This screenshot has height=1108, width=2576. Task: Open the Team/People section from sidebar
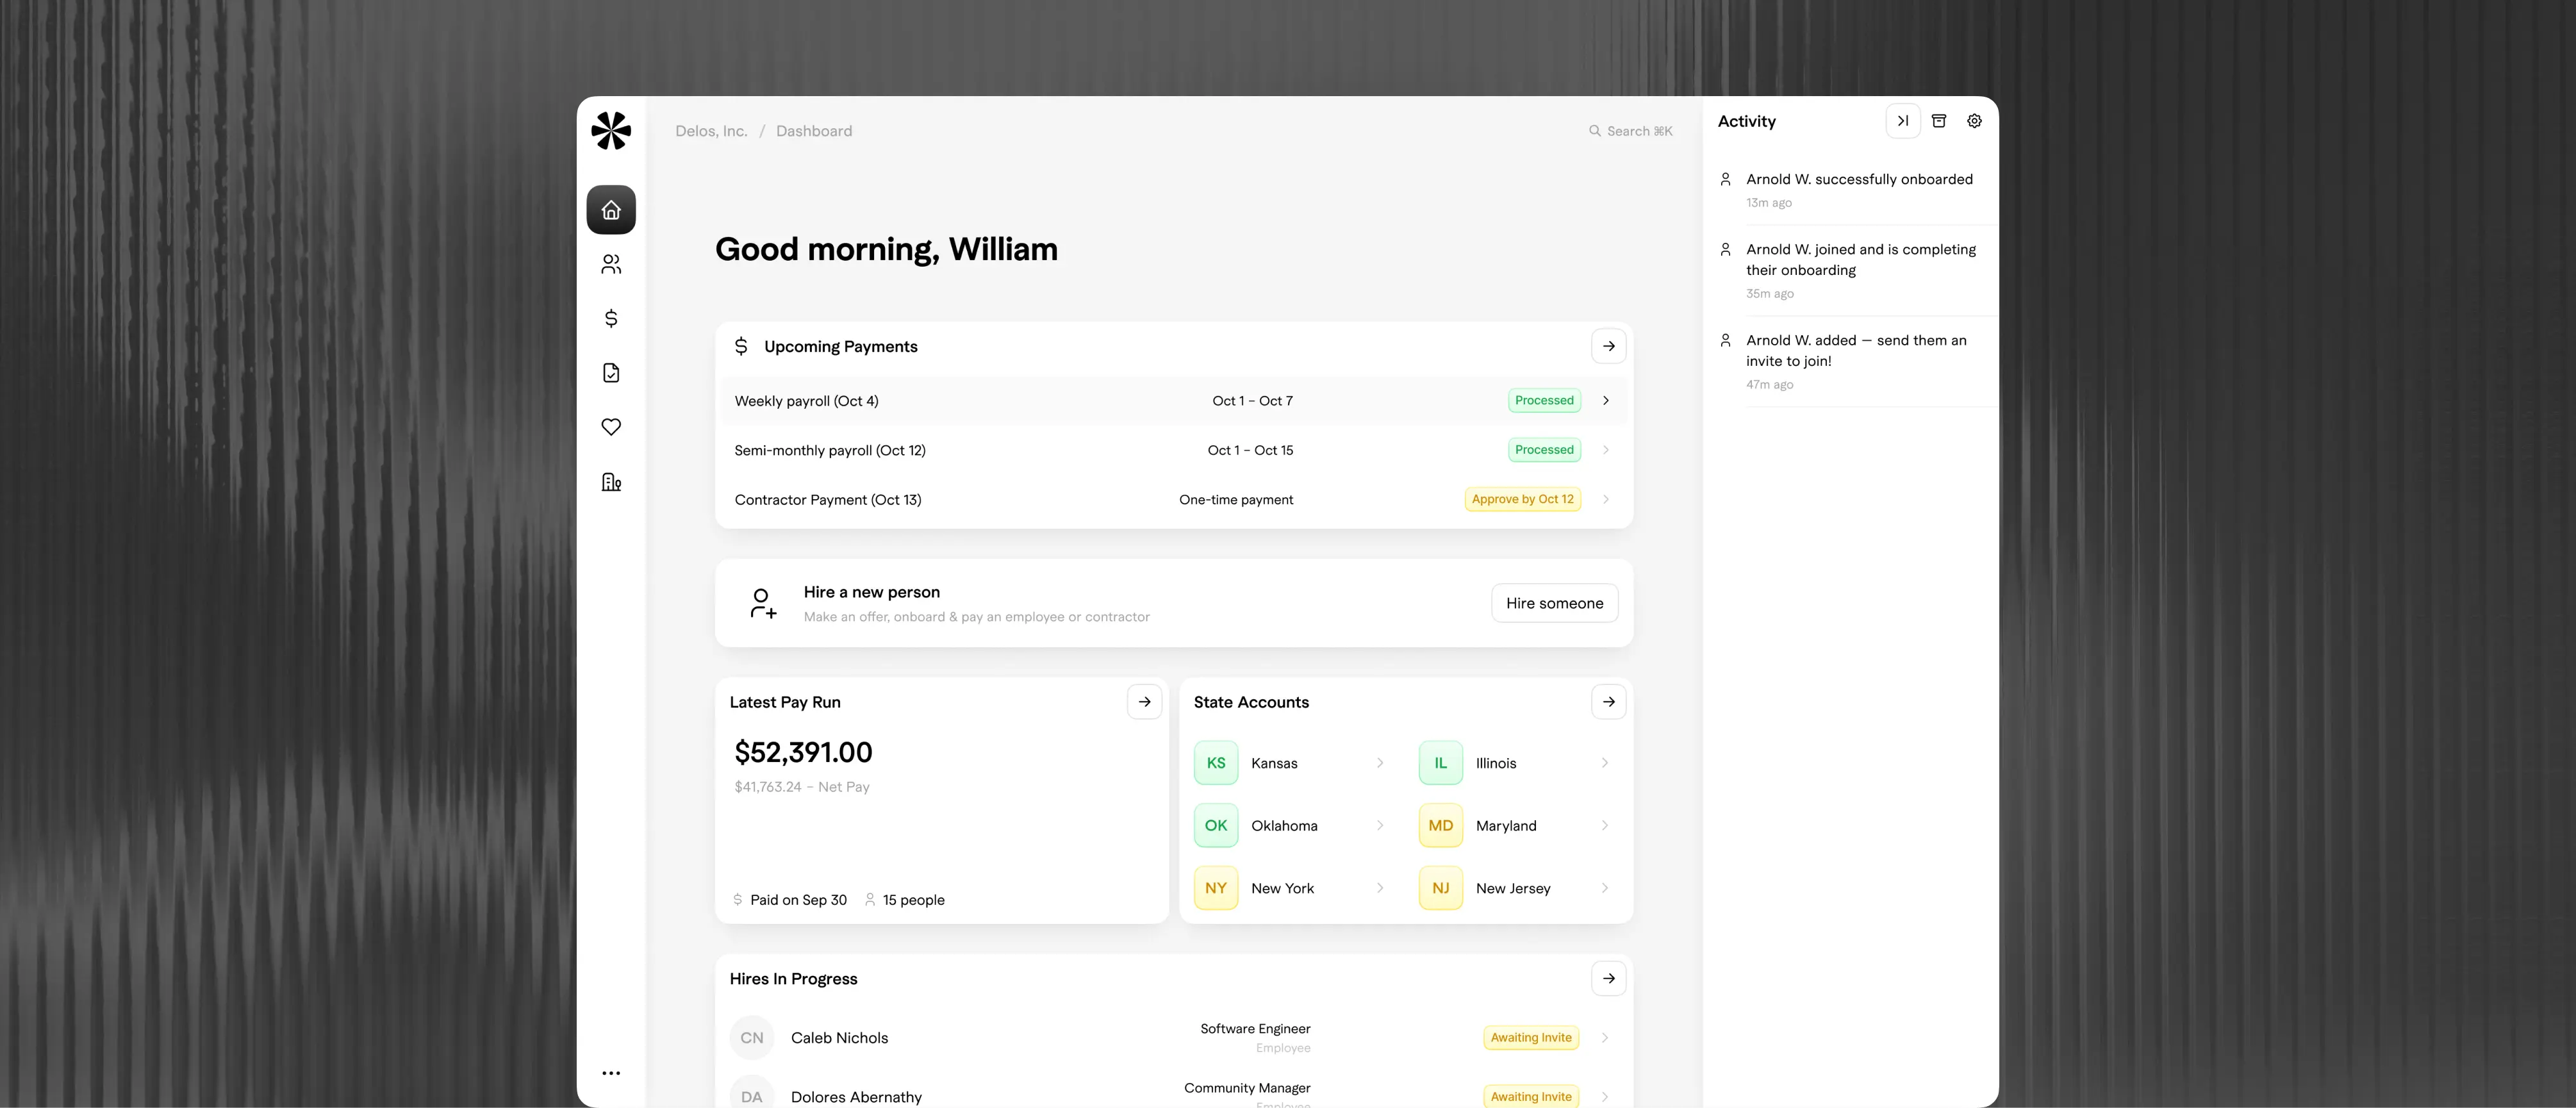[611, 264]
